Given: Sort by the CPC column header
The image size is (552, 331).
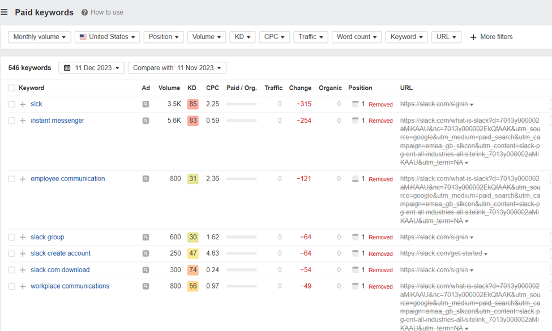Looking at the screenshot, I should [212, 88].
